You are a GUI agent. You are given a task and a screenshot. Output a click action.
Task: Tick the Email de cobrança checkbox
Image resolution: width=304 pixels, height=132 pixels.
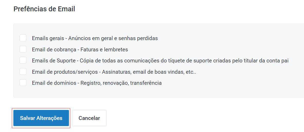click(23, 49)
